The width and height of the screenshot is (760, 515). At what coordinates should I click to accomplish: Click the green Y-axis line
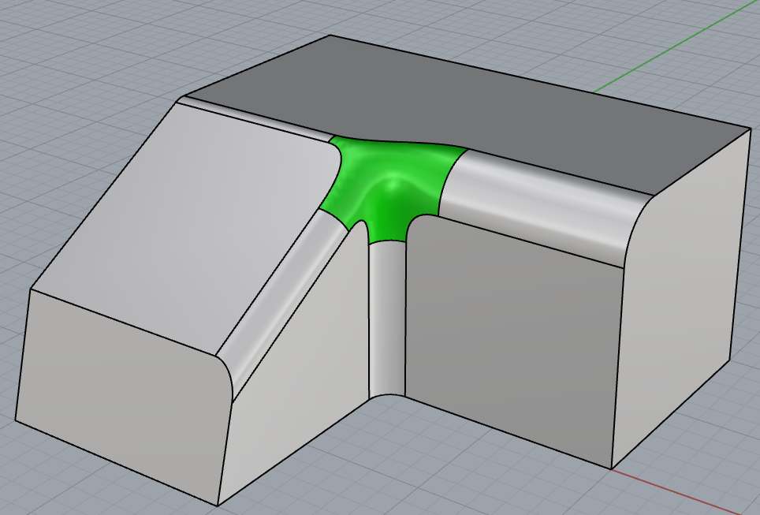676,47
